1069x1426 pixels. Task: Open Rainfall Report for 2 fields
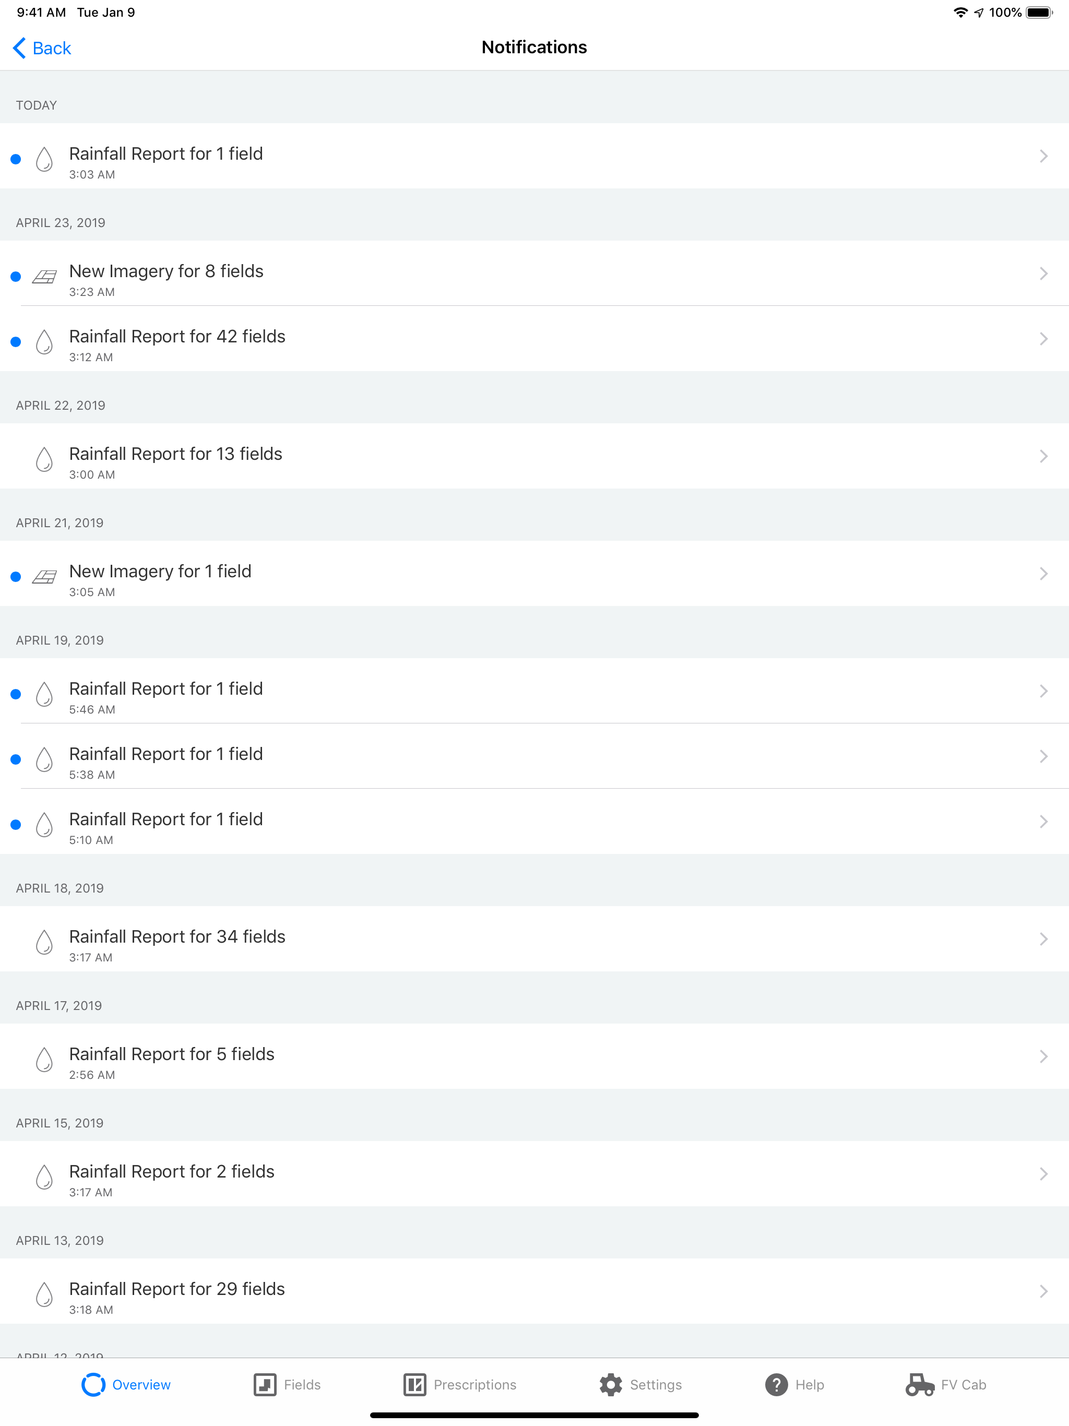[x=172, y=1172]
